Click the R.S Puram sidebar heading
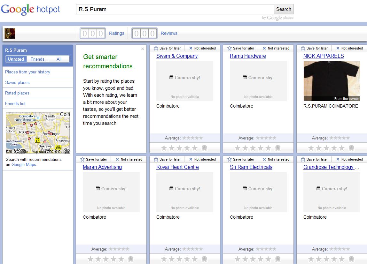The width and height of the screenshot is (367, 264). pyautogui.click(x=16, y=50)
